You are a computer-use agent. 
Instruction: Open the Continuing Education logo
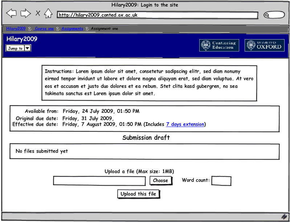[219, 45]
